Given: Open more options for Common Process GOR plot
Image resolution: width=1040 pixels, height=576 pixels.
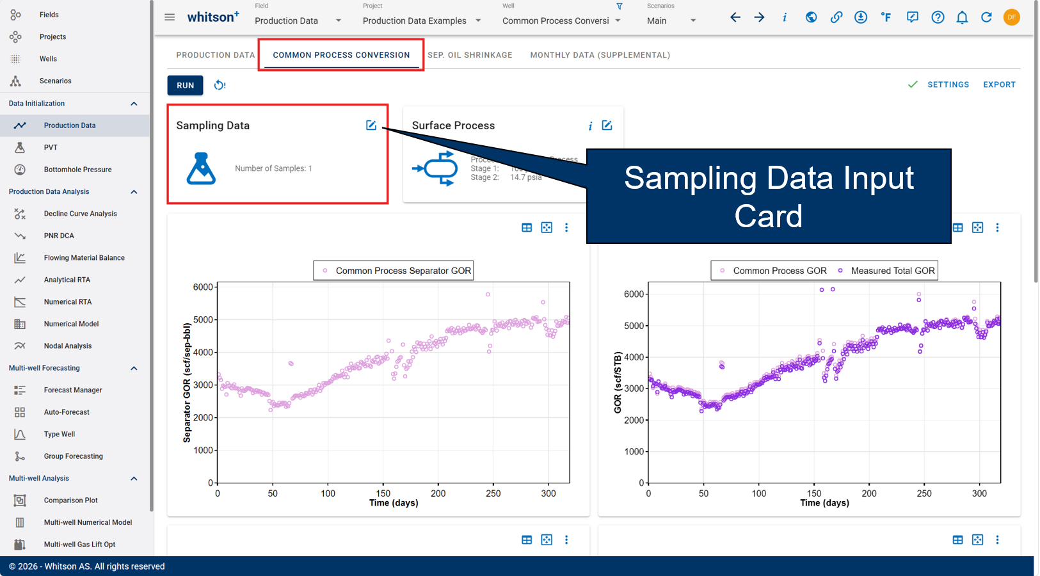Looking at the screenshot, I should click(x=997, y=227).
